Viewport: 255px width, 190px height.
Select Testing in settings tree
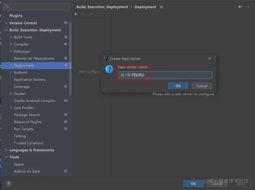click(20, 136)
